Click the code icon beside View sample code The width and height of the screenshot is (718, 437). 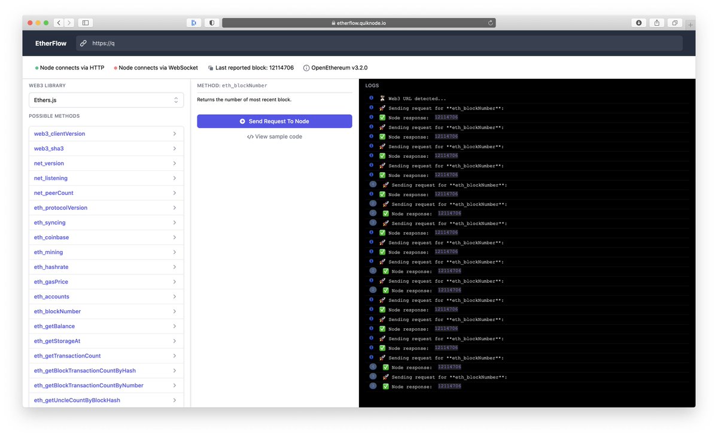pyautogui.click(x=251, y=136)
